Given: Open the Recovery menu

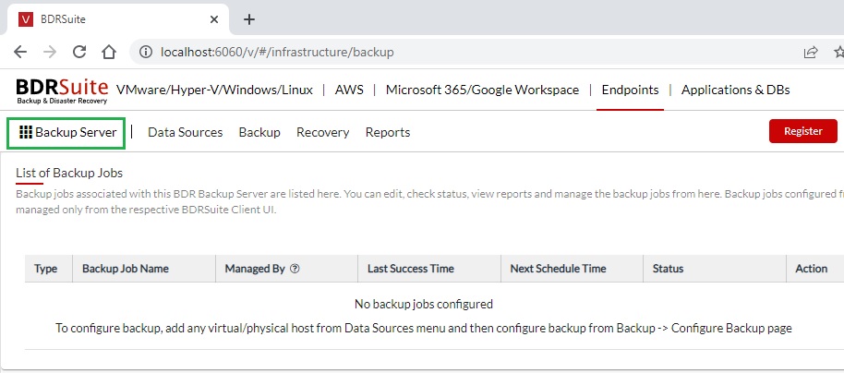Looking at the screenshot, I should [323, 132].
